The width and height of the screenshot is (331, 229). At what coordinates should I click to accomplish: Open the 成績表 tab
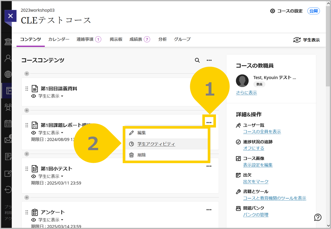pyautogui.click(x=139, y=39)
